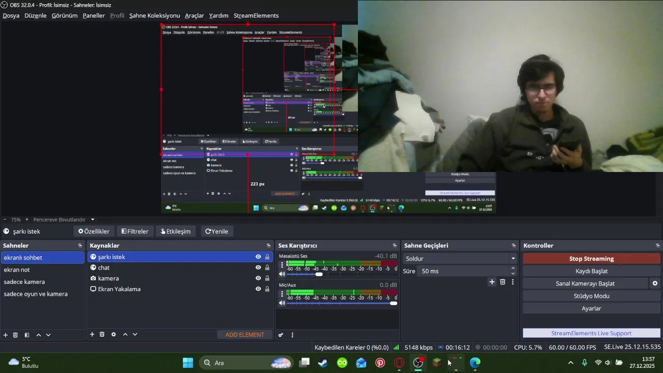Hide the kamera source
This screenshot has height=373, width=663.
click(258, 278)
